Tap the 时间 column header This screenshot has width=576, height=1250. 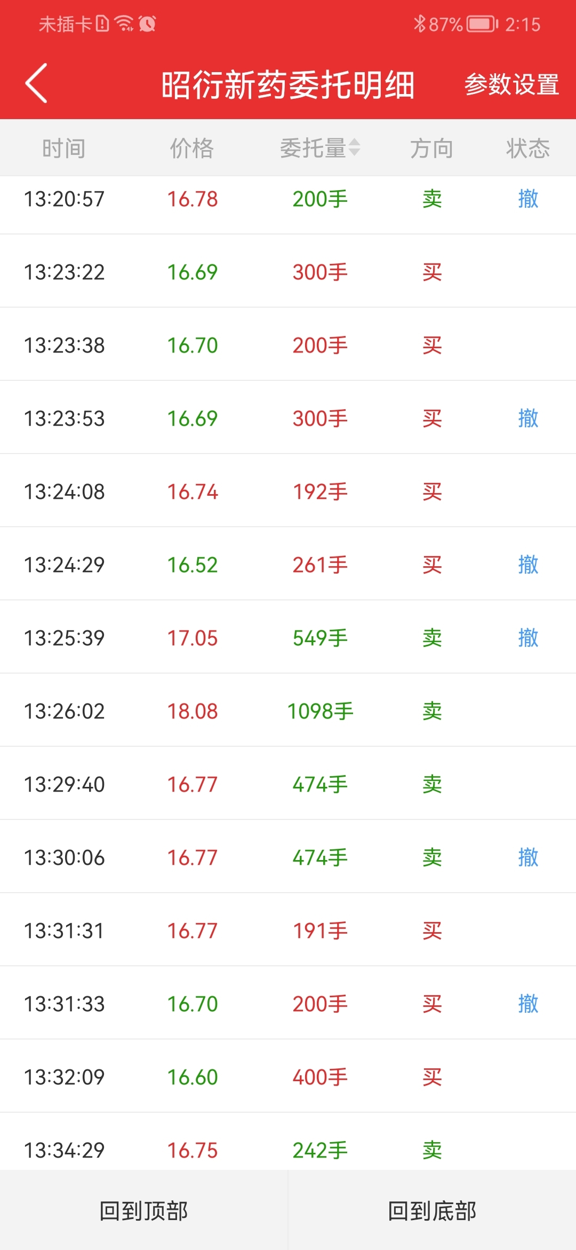[64, 148]
